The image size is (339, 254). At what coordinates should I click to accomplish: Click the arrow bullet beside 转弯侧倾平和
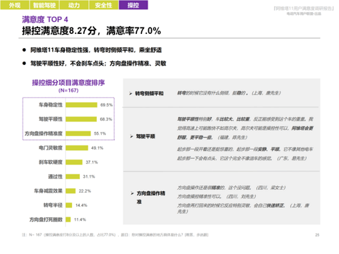(131, 94)
